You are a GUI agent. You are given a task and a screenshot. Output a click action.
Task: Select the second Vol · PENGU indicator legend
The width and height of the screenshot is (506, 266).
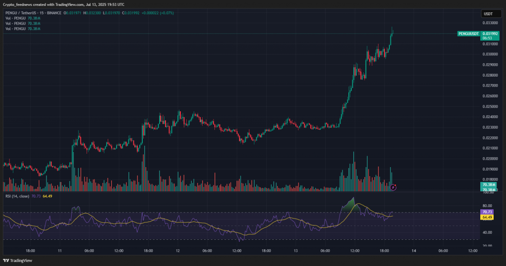click(x=16, y=24)
